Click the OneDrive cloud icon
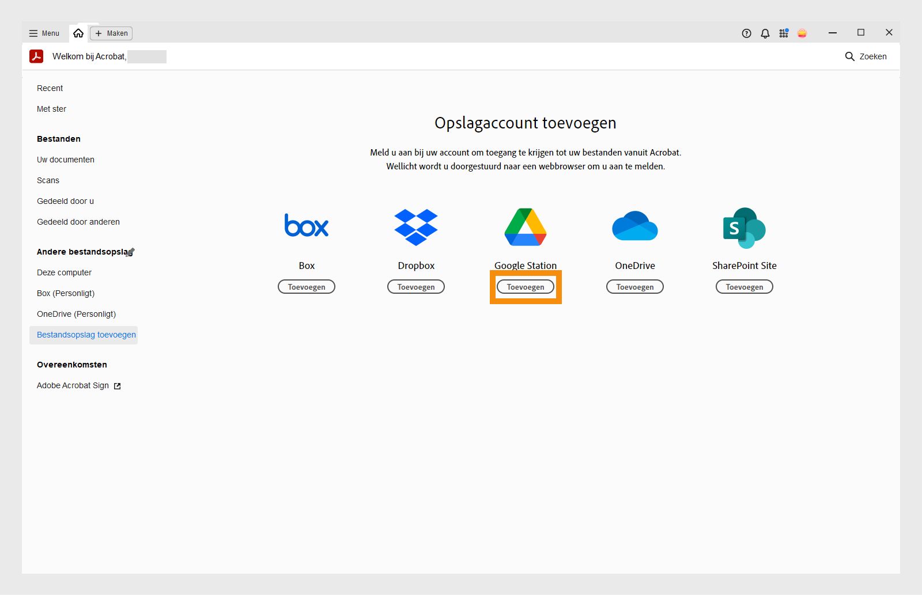 [634, 225]
